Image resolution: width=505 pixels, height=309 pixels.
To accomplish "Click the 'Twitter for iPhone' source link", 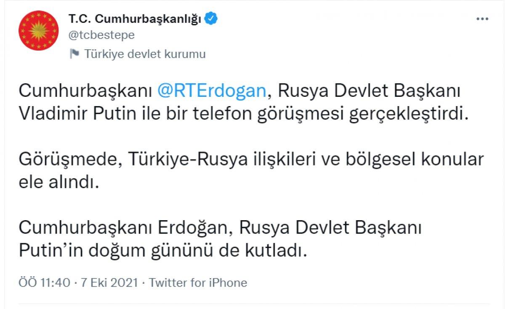I will [x=199, y=283].
